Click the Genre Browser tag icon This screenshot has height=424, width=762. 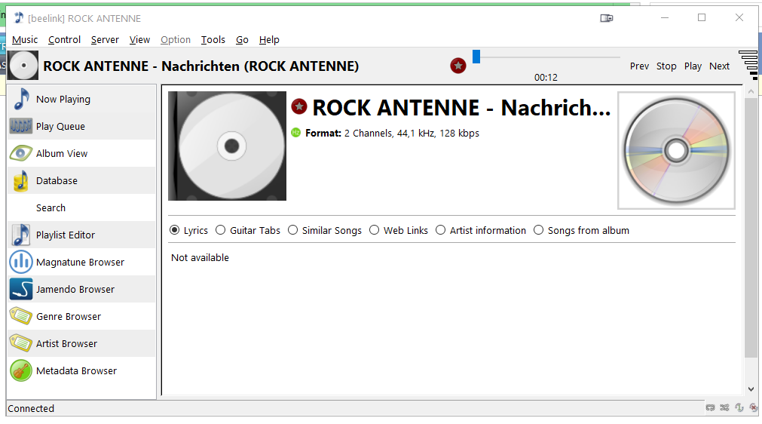21,316
